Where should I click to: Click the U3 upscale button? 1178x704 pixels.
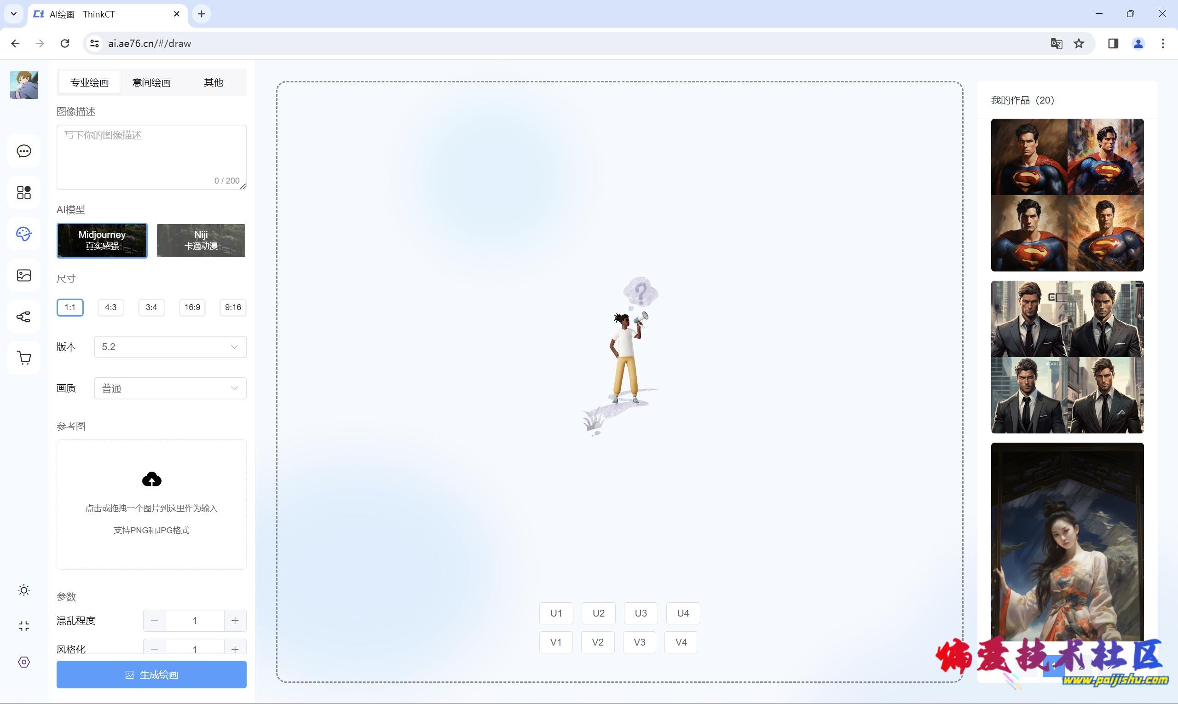click(x=641, y=613)
